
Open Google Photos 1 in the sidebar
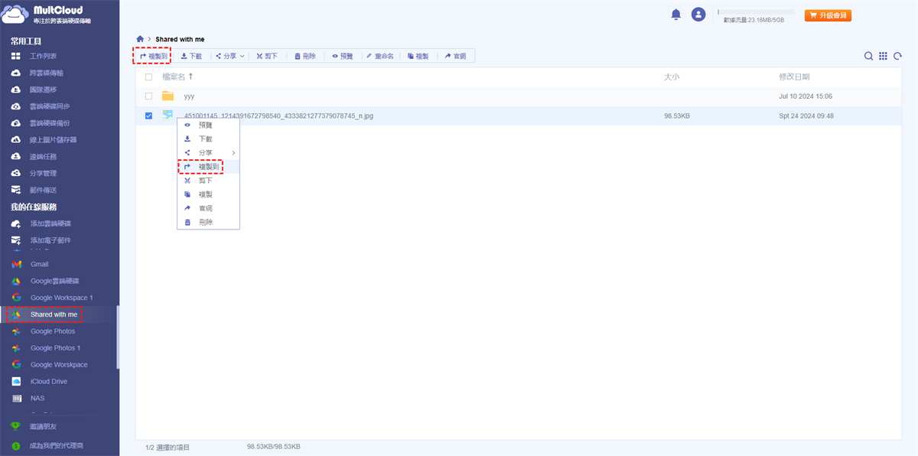click(x=55, y=348)
